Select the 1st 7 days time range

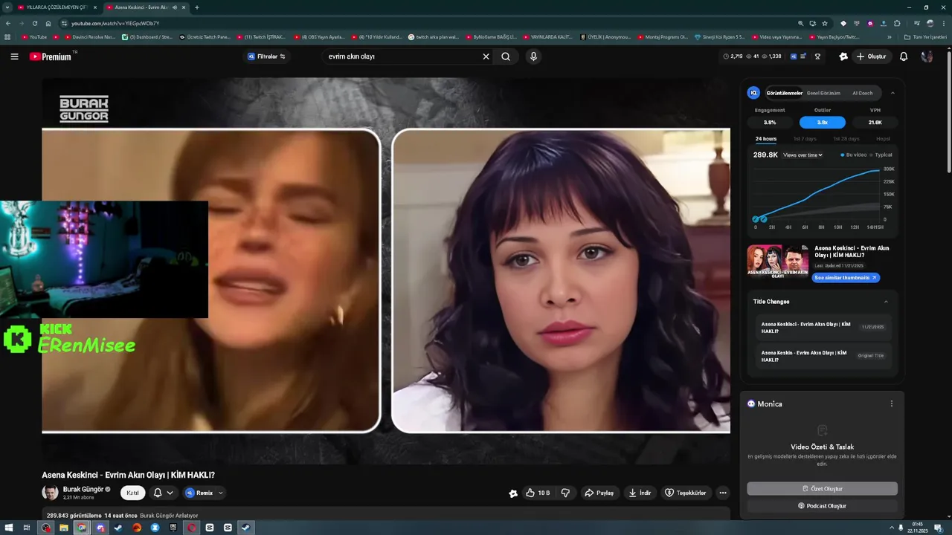[x=805, y=139]
